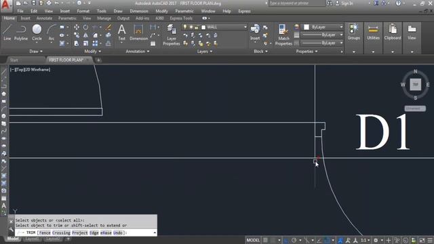The height and width of the screenshot is (244, 434).
Task: Click Sign In
Action: [x=347, y=3]
